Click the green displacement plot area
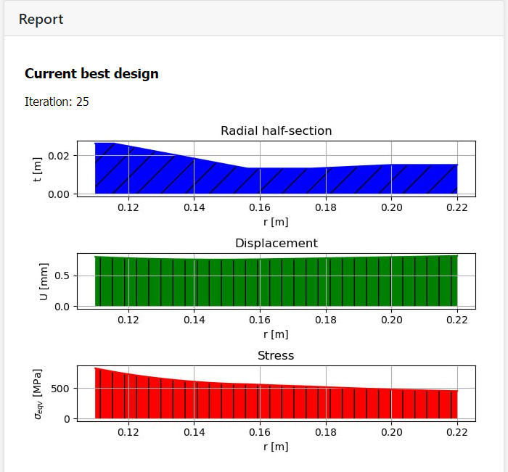The height and width of the screenshot is (472, 508). pyautogui.click(x=276, y=283)
